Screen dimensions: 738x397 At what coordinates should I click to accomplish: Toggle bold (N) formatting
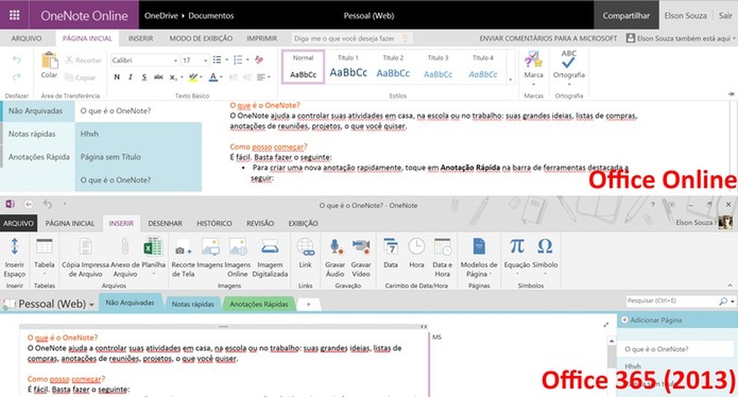(x=117, y=77)
